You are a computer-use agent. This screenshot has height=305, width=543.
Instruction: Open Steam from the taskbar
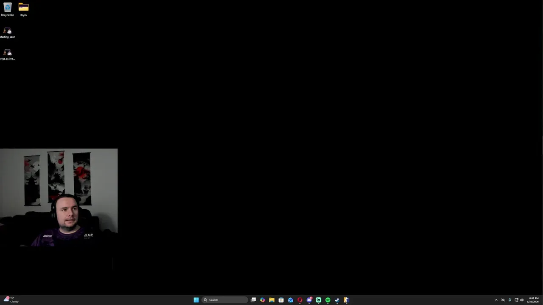point(337,300)
